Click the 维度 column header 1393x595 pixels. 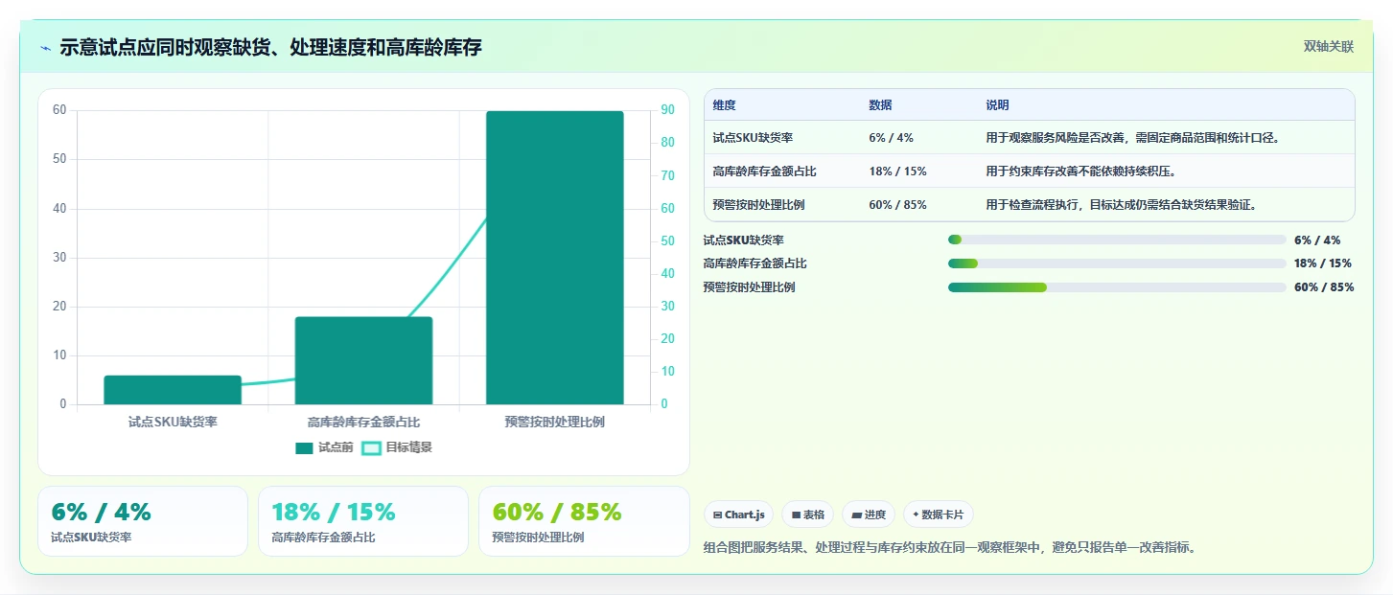click(724, 105)
